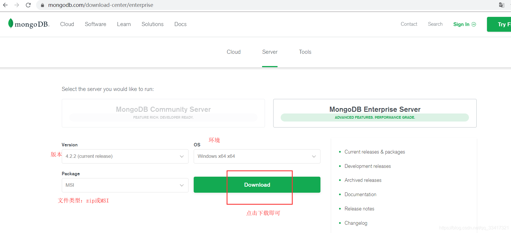Viewport: 511px width, 233px height.
Task: Click the Version dropdown chevron
Action: click(x=182, y=156)
